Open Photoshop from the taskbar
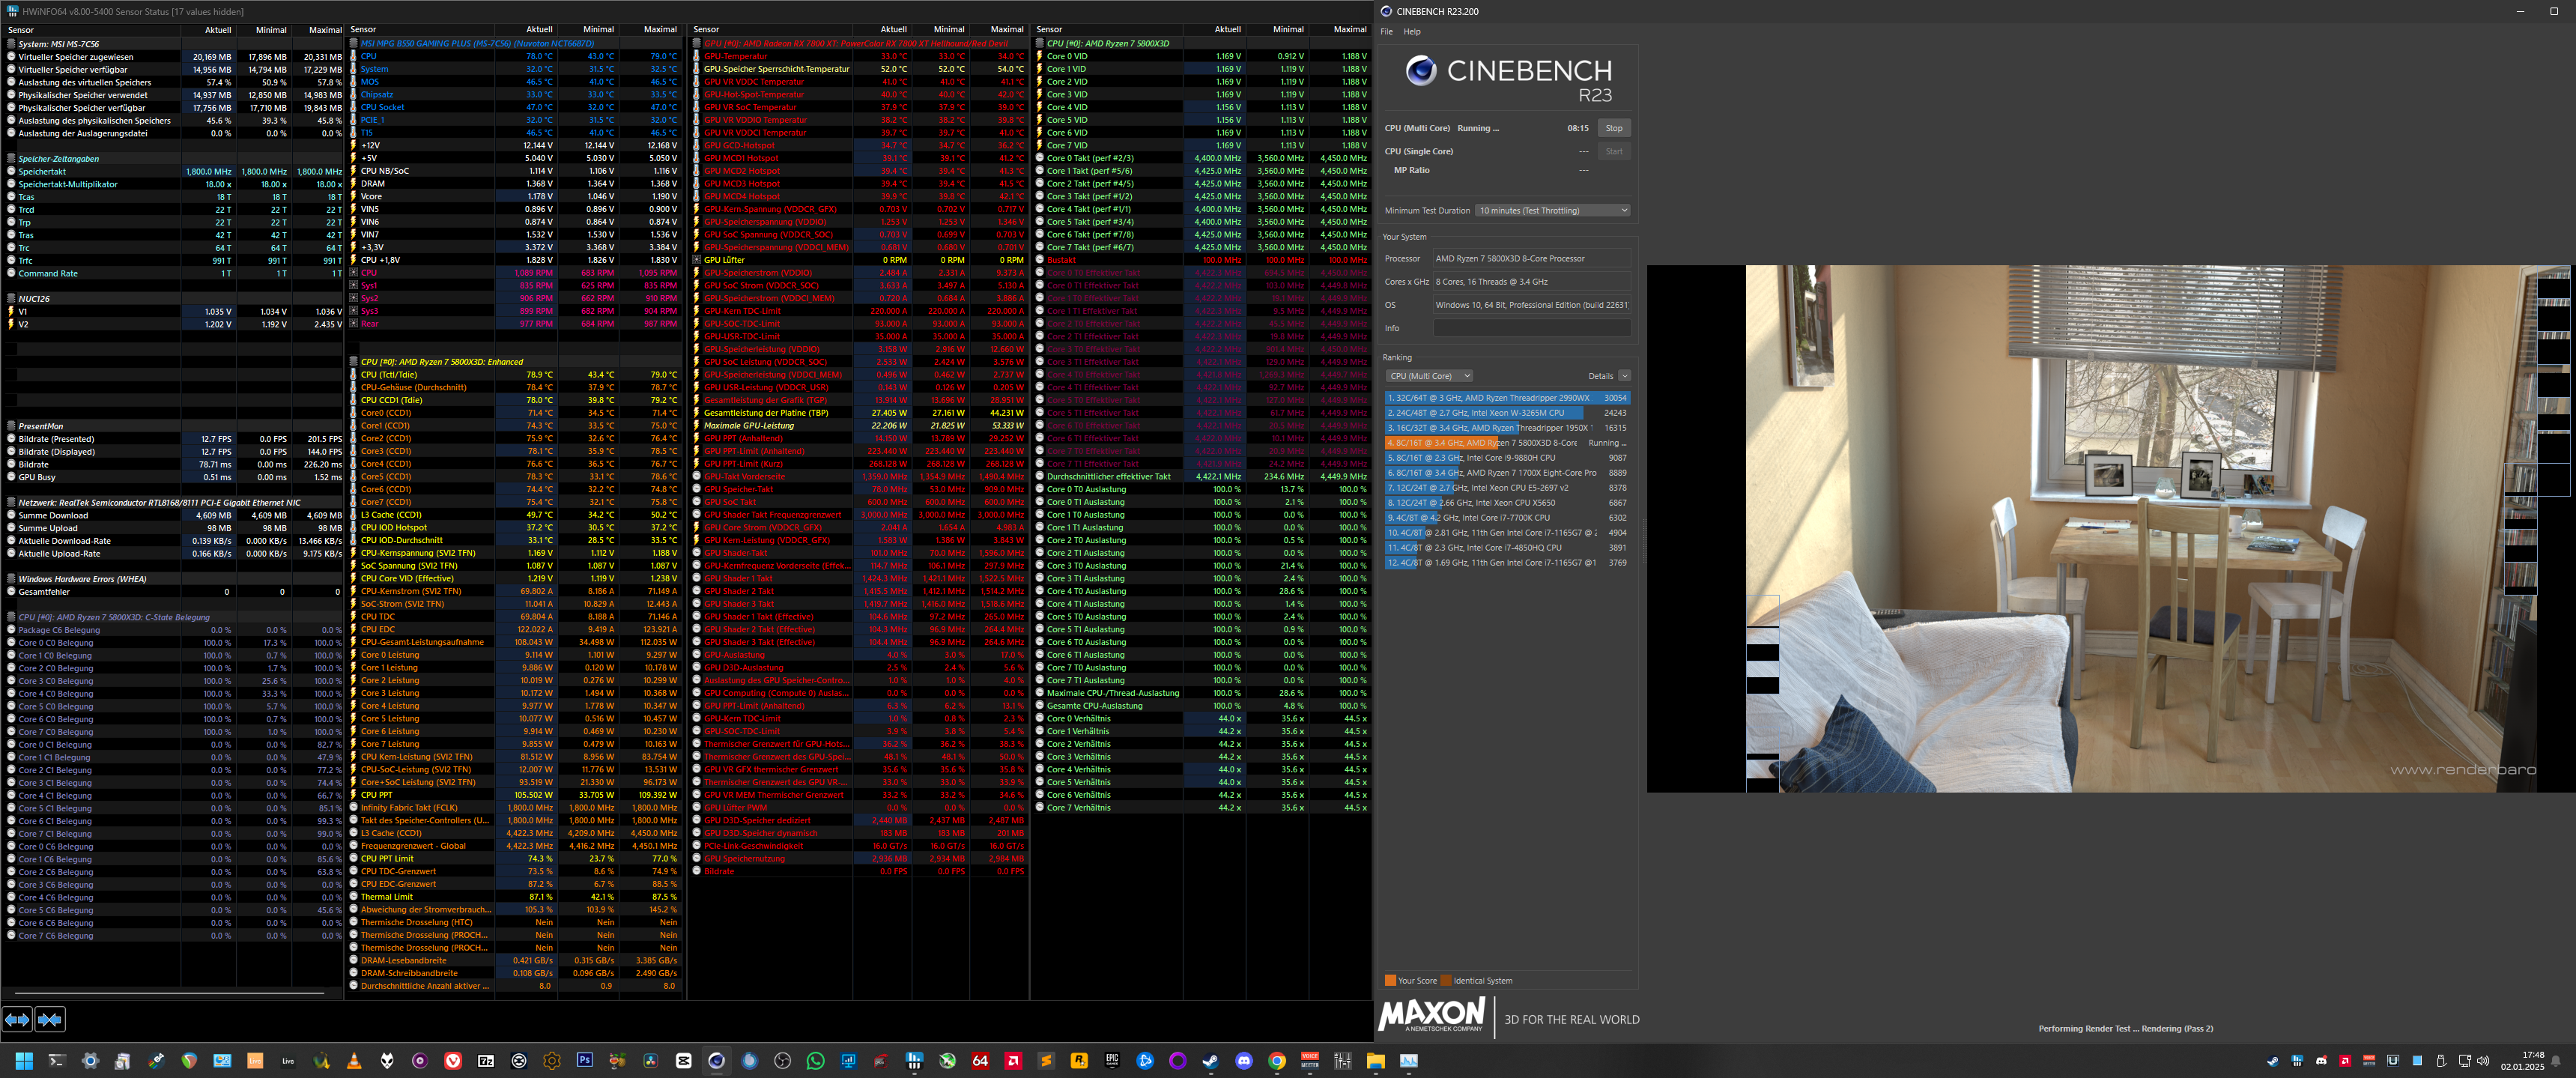 (585, 1061)
